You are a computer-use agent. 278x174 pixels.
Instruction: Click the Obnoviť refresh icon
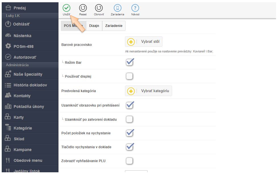coord(99,8)
